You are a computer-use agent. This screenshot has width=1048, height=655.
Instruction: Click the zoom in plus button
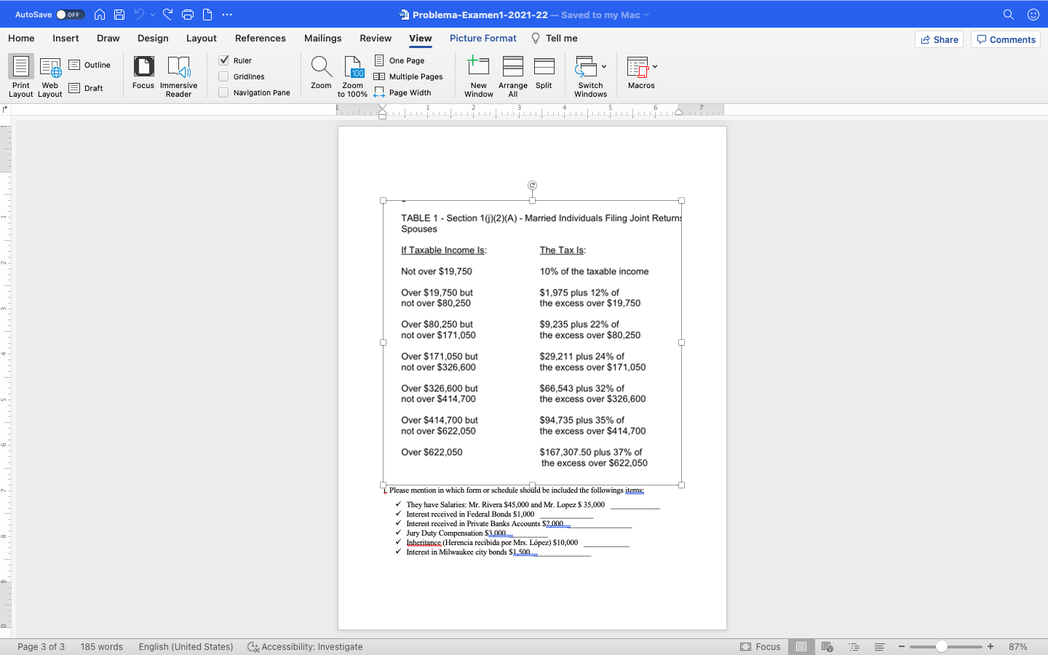pos(991,646)
